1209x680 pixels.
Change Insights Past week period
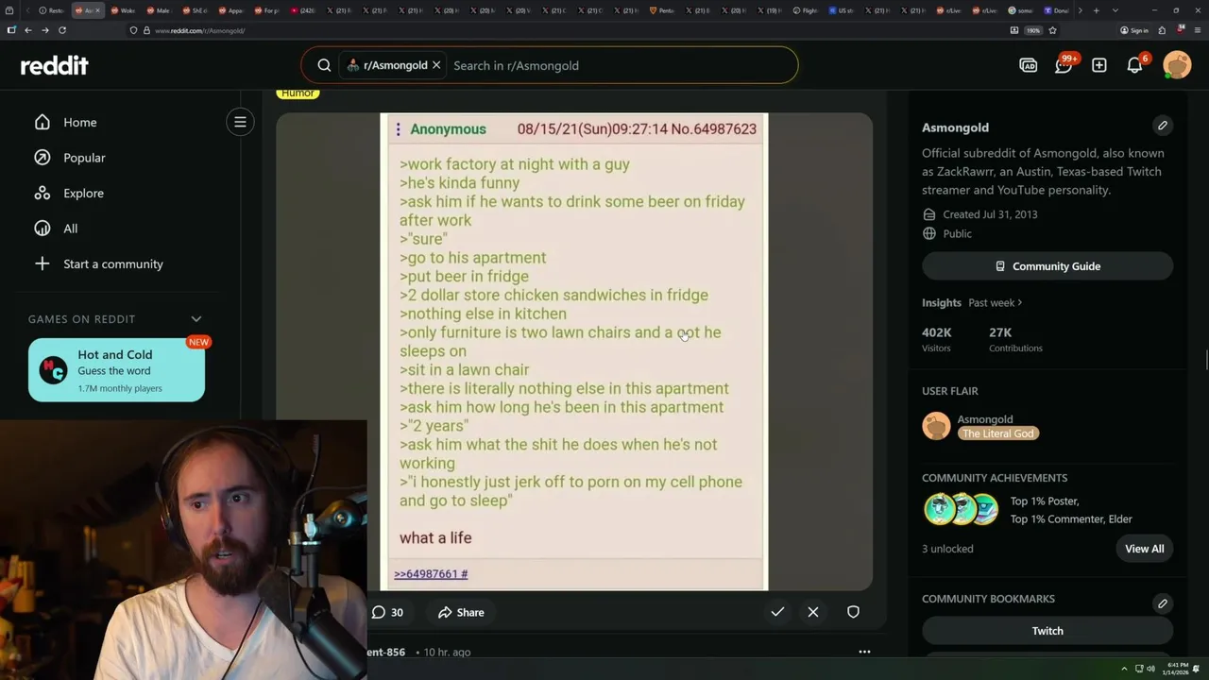click(x=996, y=303)
